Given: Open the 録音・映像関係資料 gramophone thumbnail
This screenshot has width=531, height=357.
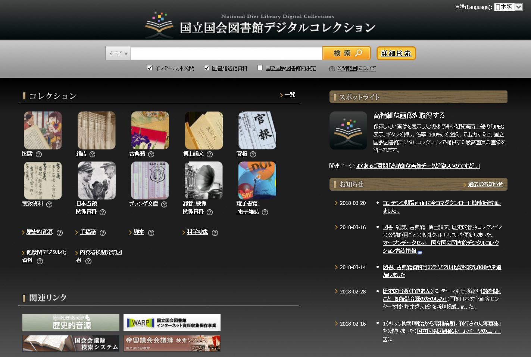Looking at the screenshot, I should click(x=204, y=181).
